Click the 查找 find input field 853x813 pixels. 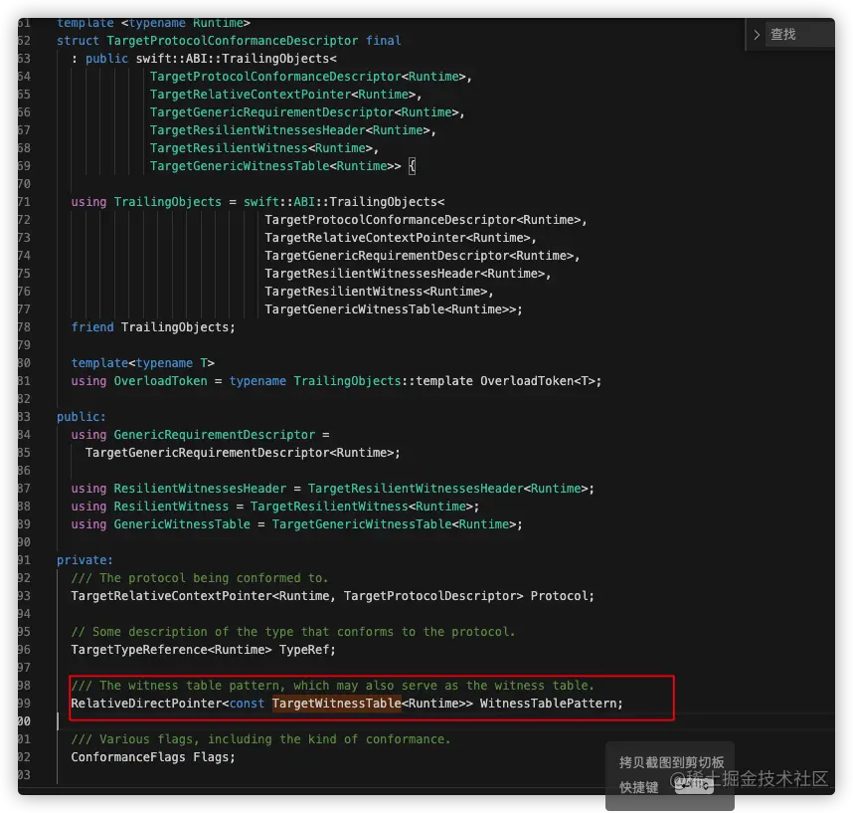coord(799,34)
